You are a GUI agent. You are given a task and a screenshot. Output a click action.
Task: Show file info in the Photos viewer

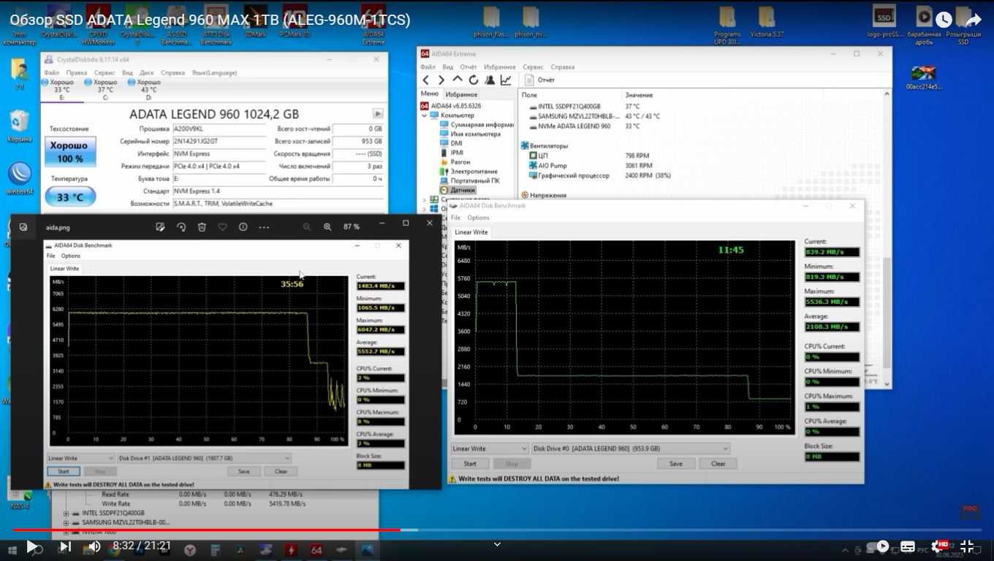coord(243,227)
